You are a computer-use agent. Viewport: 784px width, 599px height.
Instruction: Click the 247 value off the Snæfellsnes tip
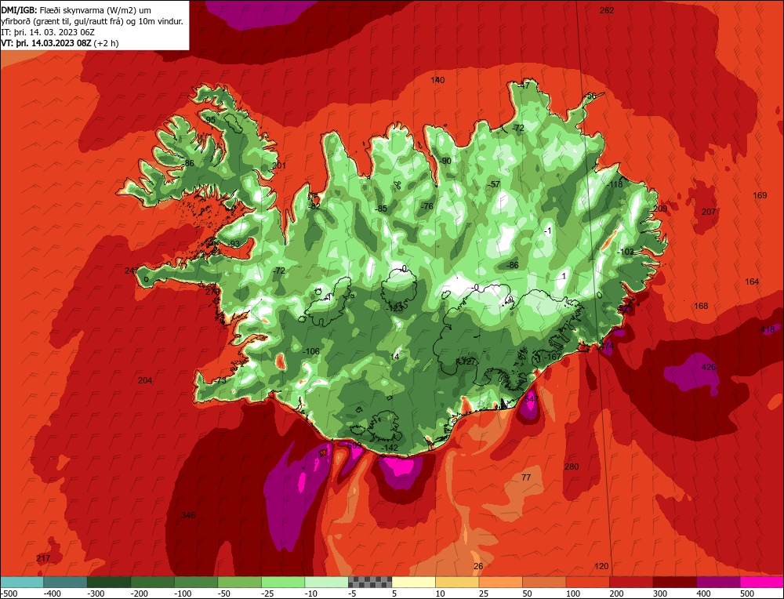(x=132, y=270)
